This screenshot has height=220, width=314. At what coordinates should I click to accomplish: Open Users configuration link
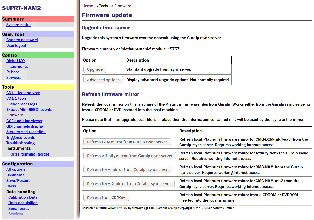pos(11,186)
